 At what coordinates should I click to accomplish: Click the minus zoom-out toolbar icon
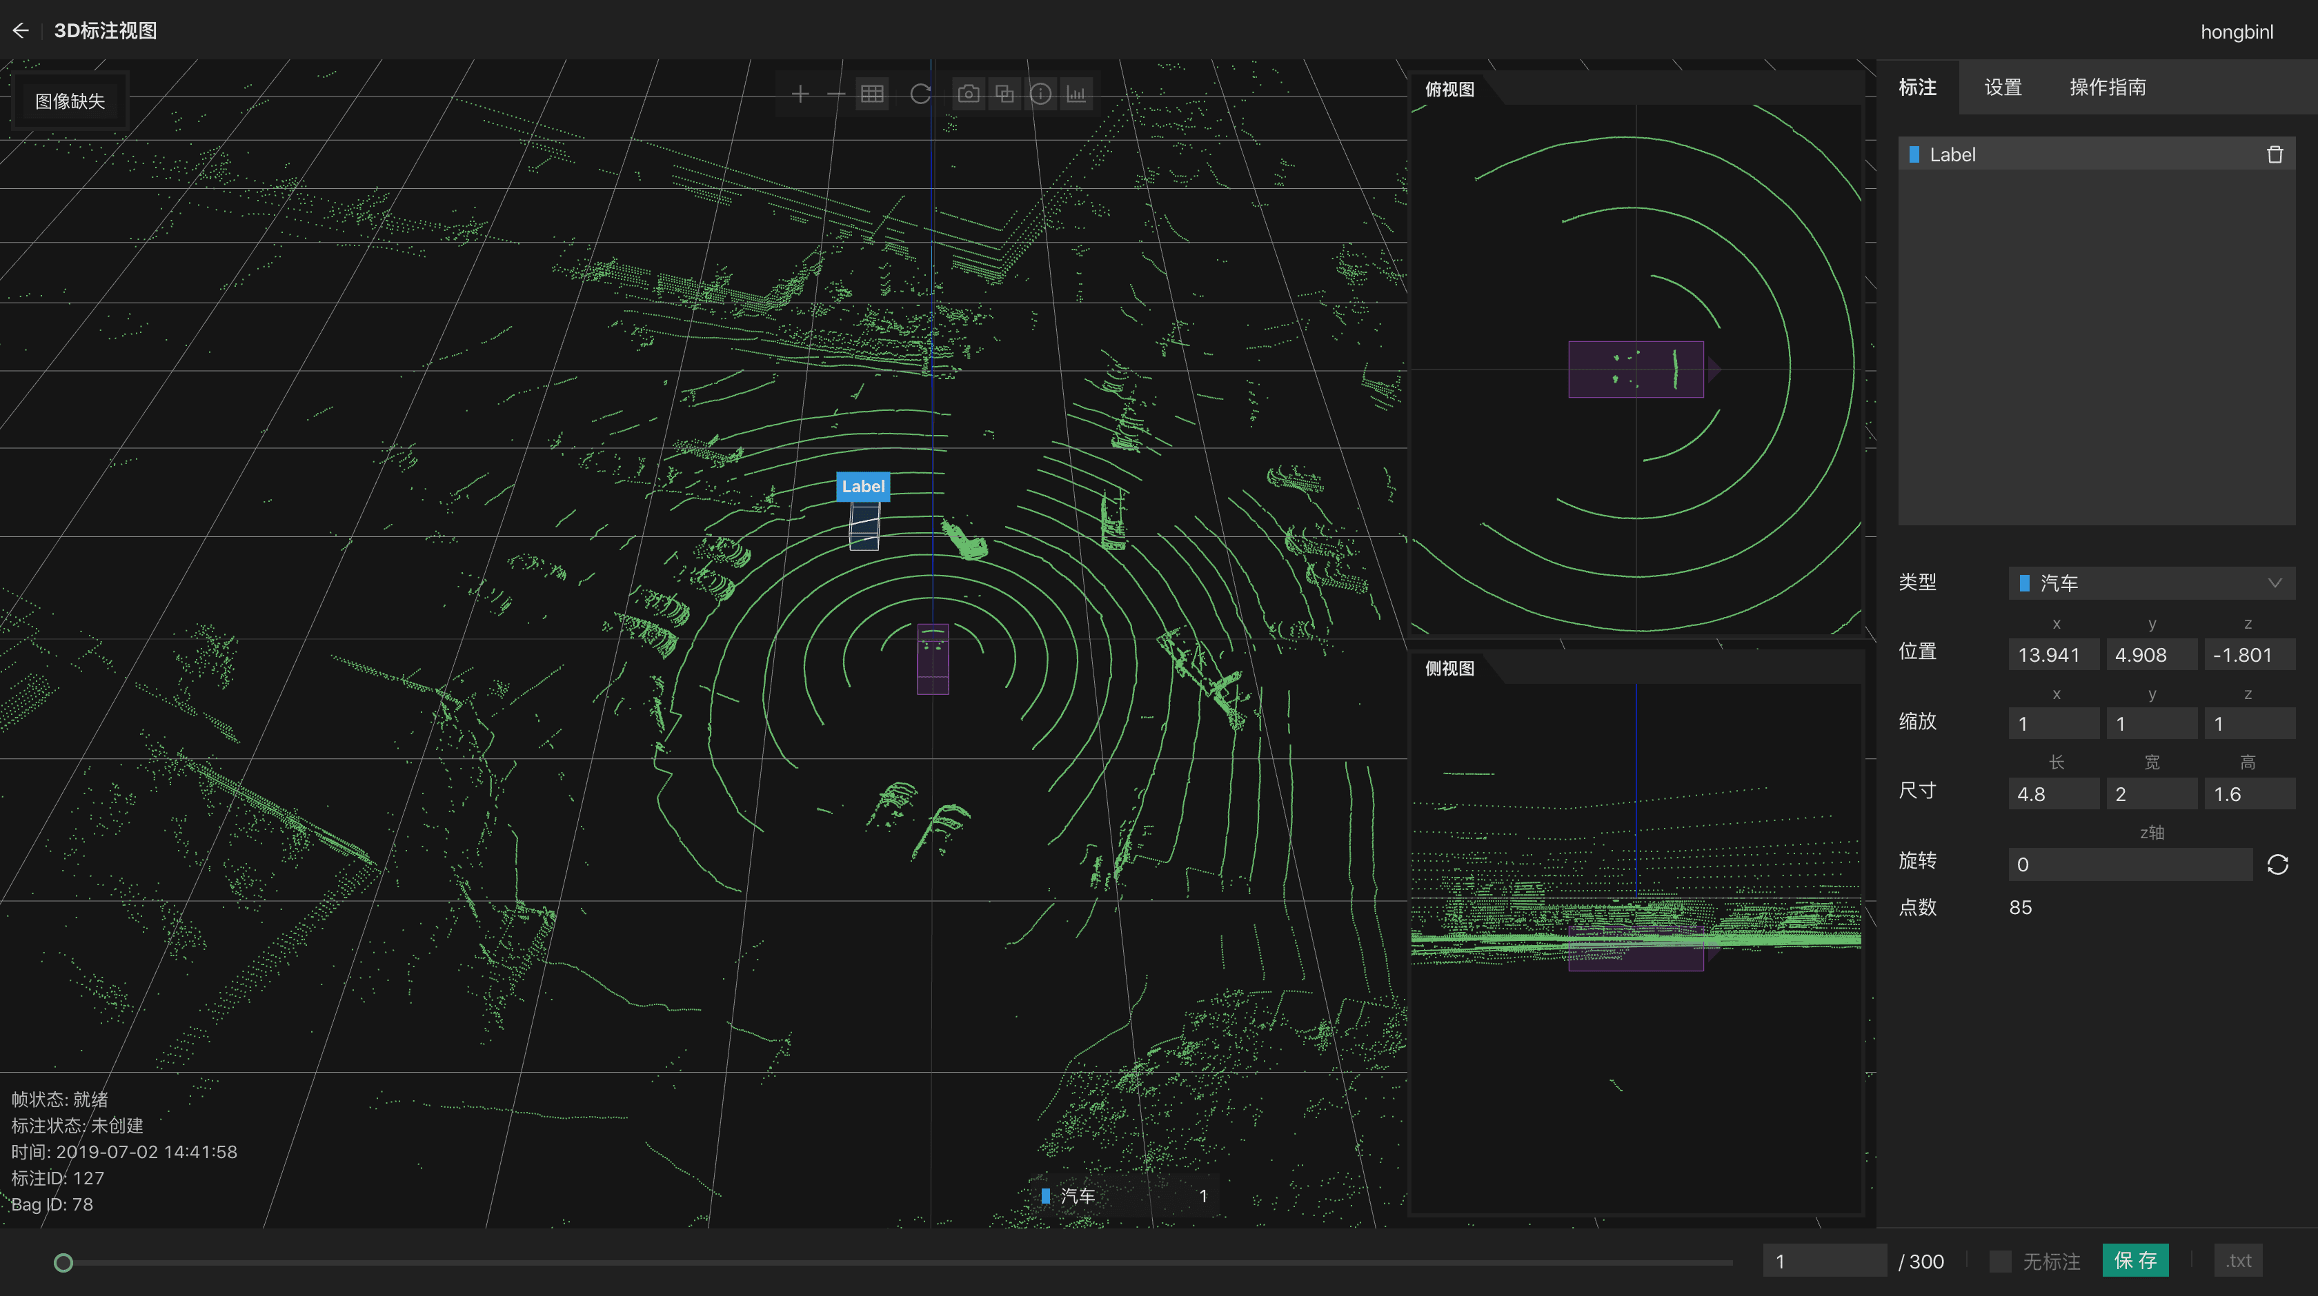pos(836,94)
